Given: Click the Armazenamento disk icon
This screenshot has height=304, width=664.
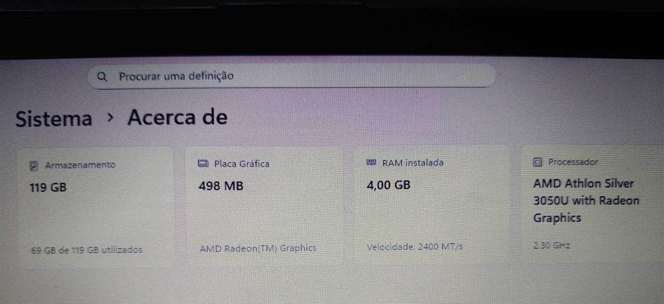Looking at the screenshot, I should tap(35, 166).
